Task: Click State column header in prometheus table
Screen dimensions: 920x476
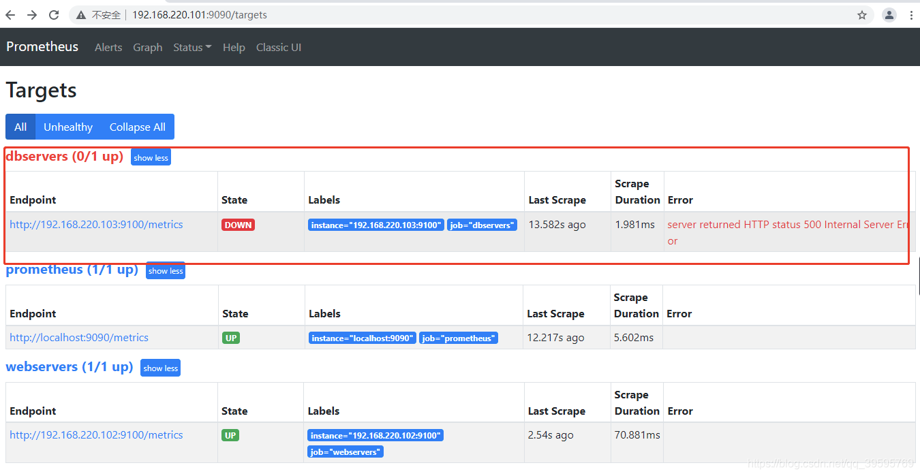Action: tap(235, 314)
